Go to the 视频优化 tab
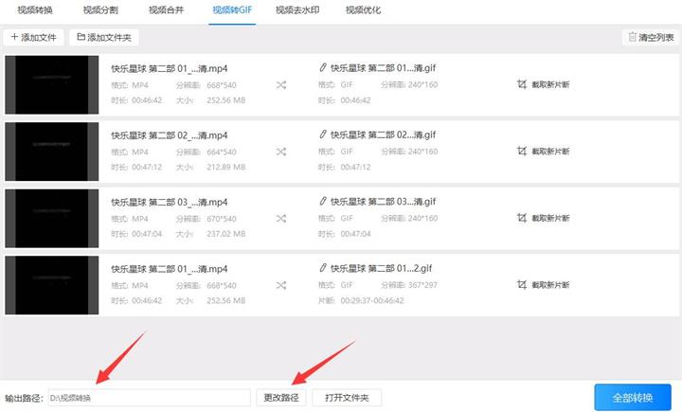Image resolution: width=682 pixels, height=412 pixels. tap(363, 10)
